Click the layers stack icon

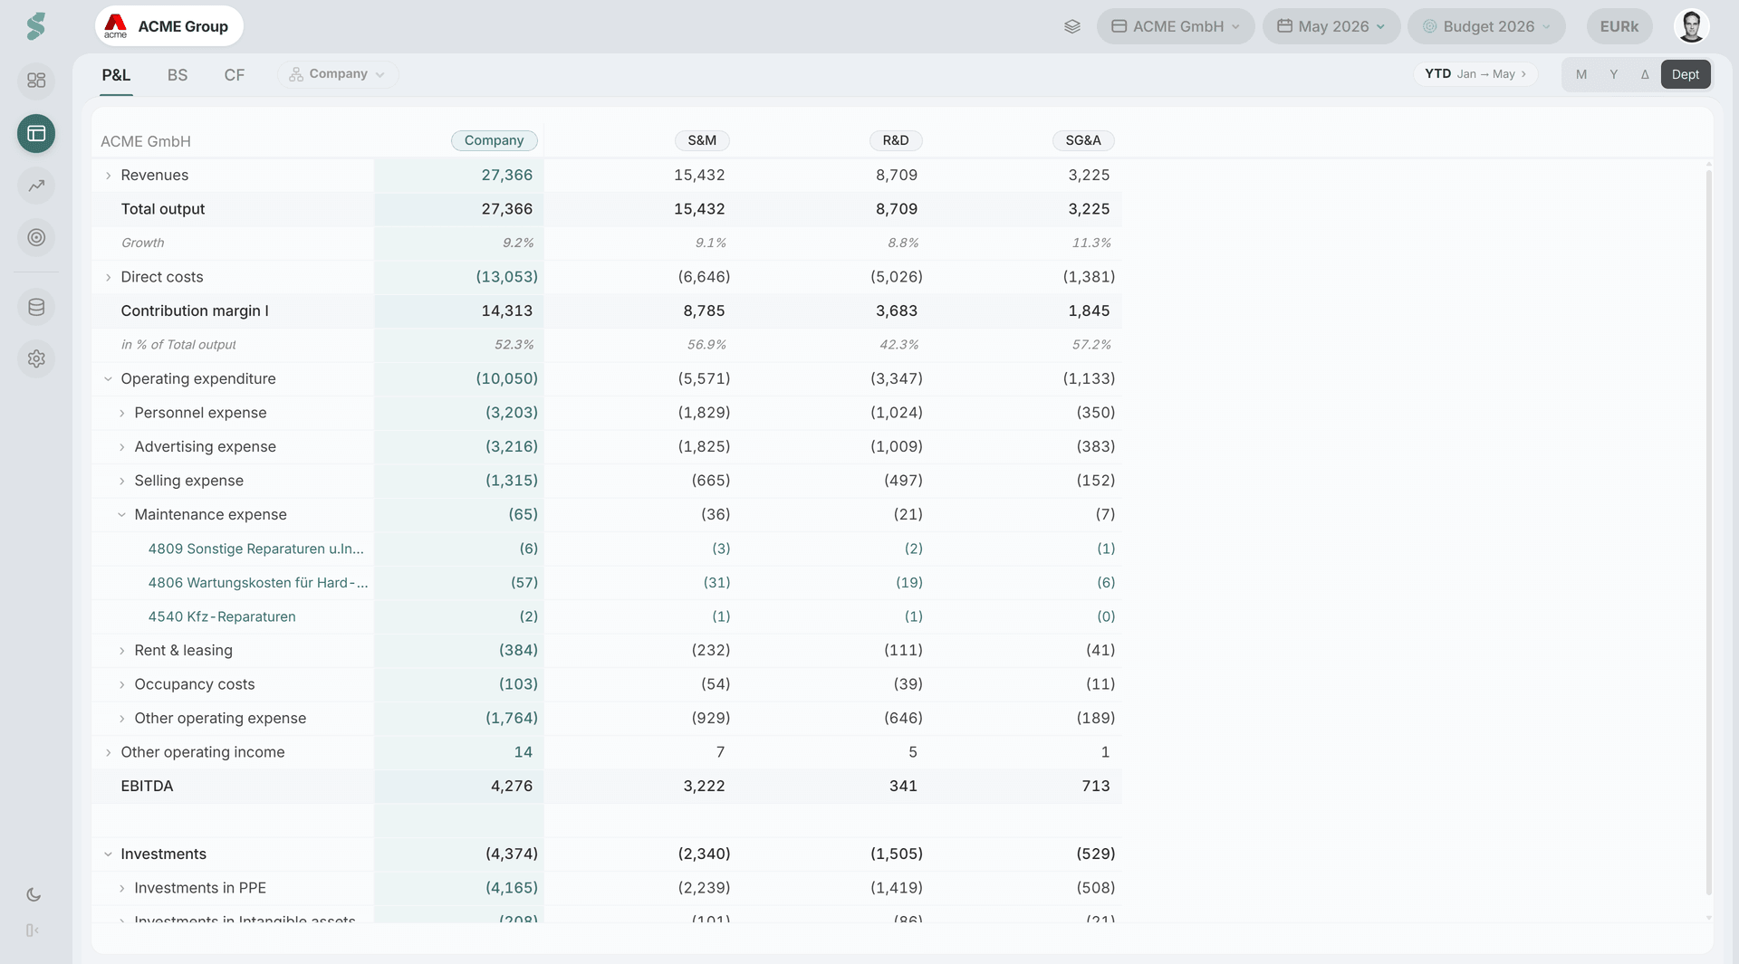click(1072, 26)
